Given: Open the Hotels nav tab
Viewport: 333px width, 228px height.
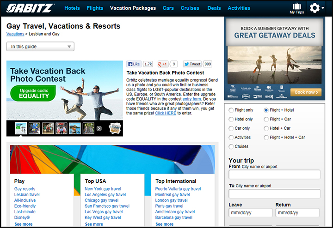Looking at the screenshot, I should tap(72, 8).
